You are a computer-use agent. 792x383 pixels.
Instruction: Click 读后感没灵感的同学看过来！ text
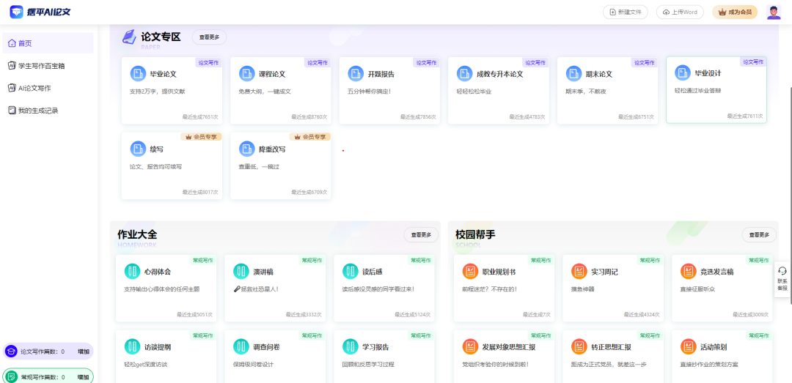point(378,290)
